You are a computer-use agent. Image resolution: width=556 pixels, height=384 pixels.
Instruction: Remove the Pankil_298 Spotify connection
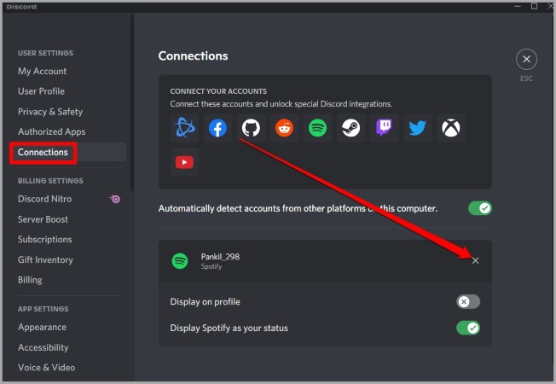click(x=476, y=260)
